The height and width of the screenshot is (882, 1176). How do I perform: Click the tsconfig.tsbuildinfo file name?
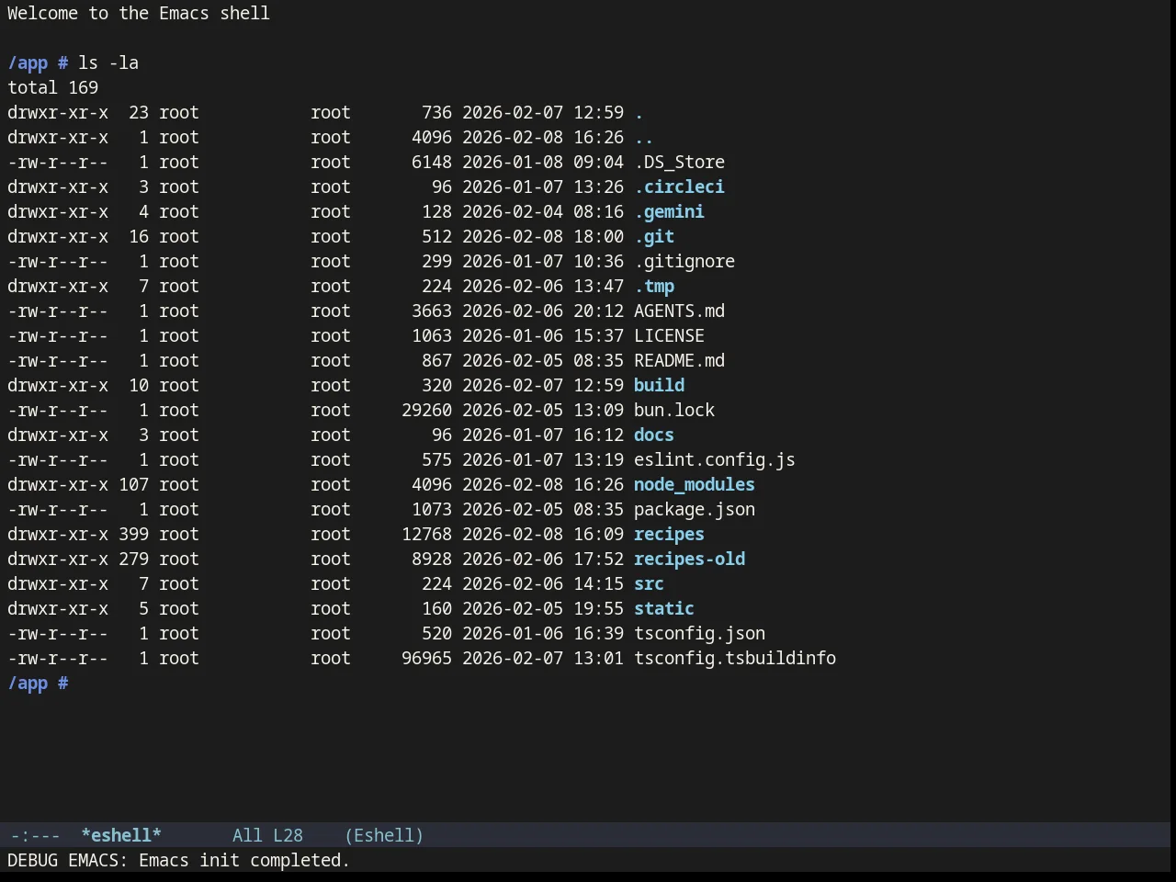click(735, 658)
